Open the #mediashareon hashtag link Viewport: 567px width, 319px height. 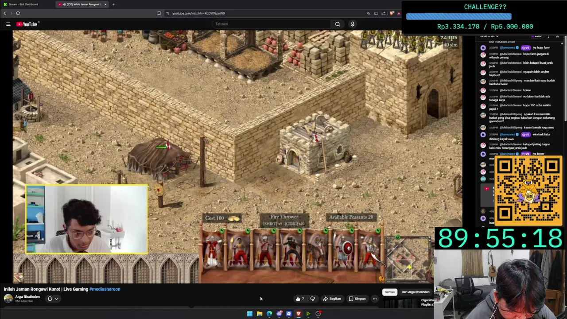click(105, 289)
